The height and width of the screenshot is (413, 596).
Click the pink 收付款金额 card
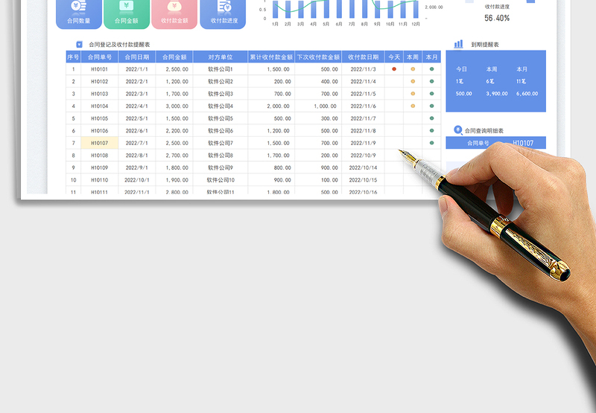(174, 15)
